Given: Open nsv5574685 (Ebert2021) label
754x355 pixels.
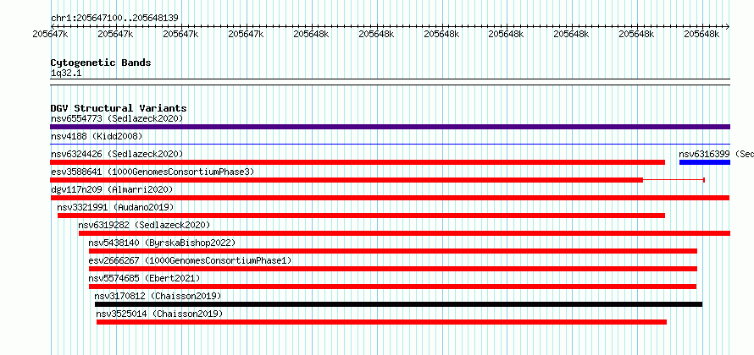Looking at the screenshot, I should [x=144, y=278].
